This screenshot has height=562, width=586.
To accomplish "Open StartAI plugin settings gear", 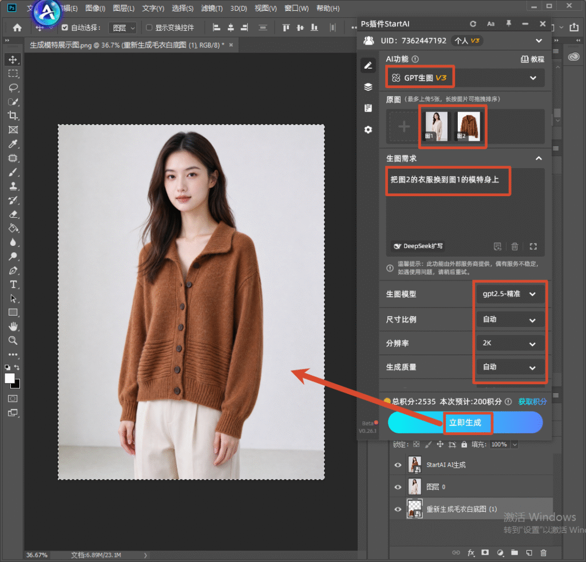I will coord(368,130).
